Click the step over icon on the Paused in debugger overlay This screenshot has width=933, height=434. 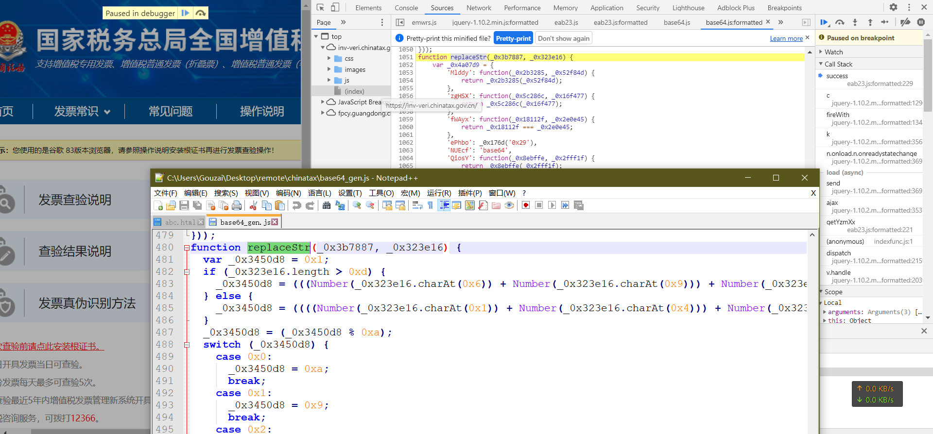click(x=200, y=13)
